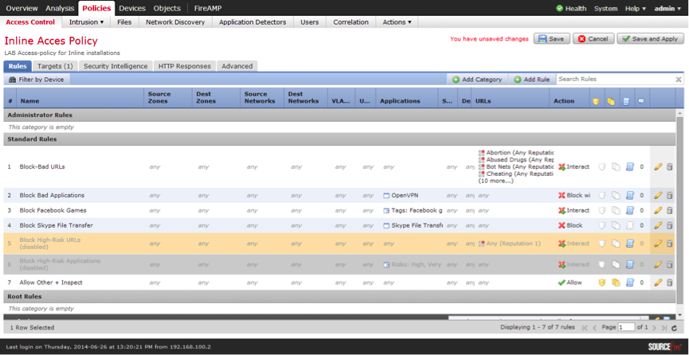Go to previous page arrow in pager
Viewport: 689px width, 355px height.
click(594, 328)
